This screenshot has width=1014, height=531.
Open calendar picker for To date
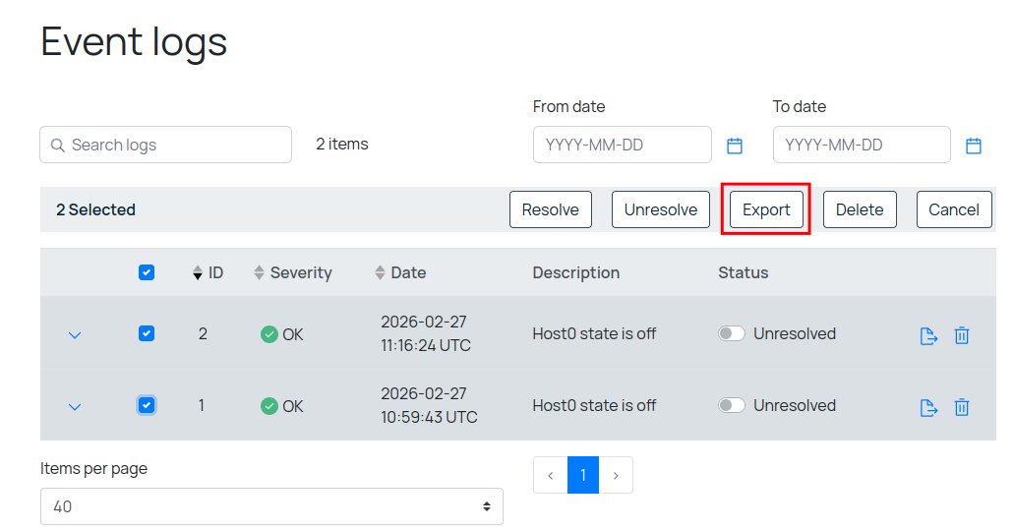coord(974,146)
